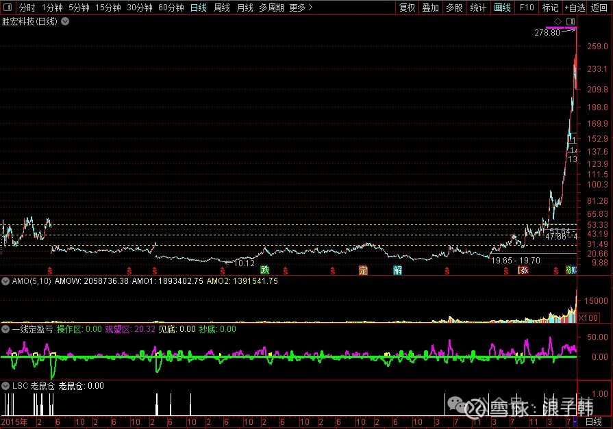Click the 老鼠仓: 0.00 indicator value

pos(82,386)
